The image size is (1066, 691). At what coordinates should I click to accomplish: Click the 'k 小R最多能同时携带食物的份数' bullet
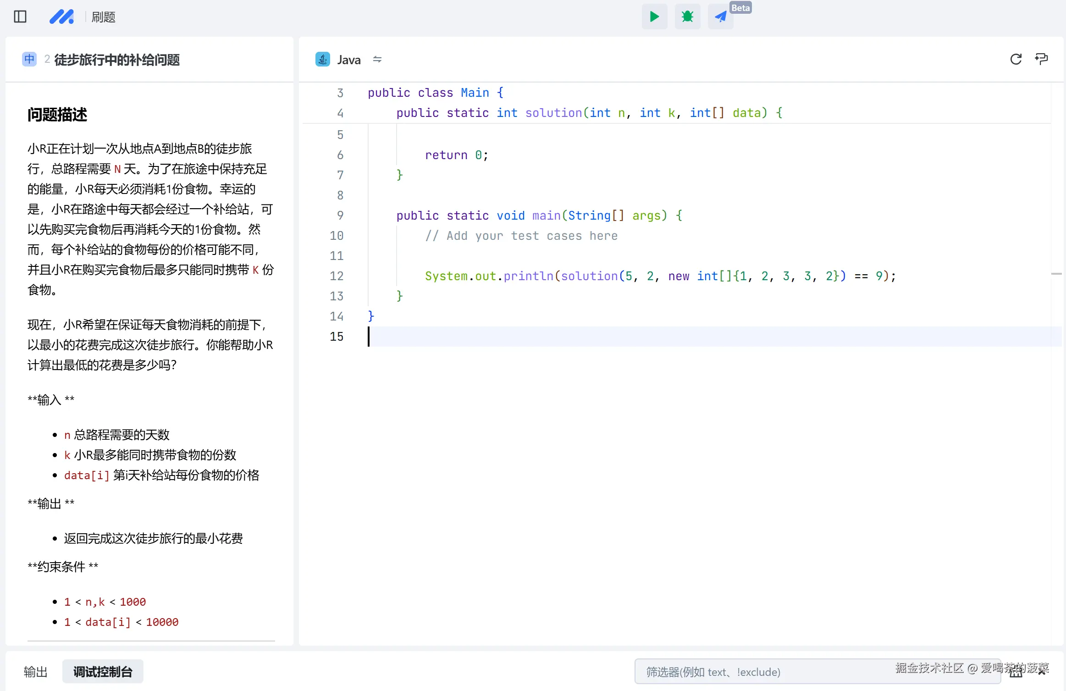[150, 455]
